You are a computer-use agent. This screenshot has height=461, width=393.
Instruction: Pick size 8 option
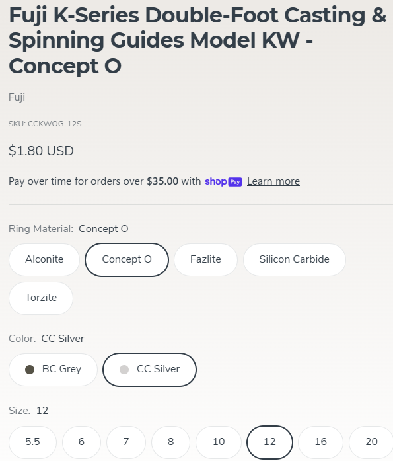point(170,442)
